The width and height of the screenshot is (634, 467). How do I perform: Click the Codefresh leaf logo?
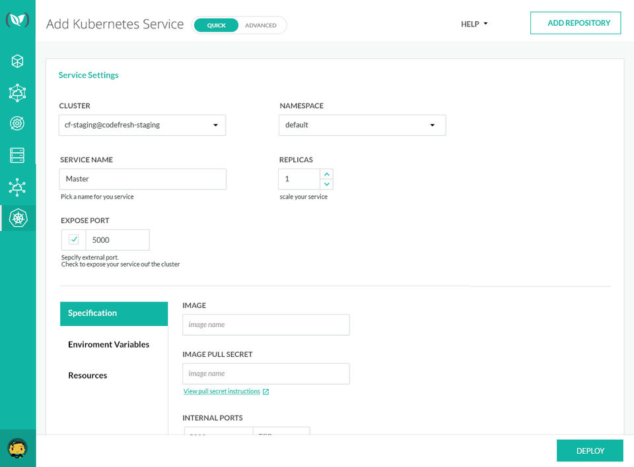(17, 20)
